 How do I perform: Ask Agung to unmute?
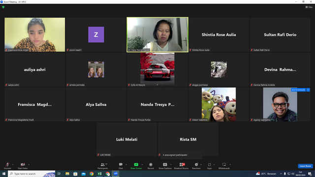click(298, 89)
